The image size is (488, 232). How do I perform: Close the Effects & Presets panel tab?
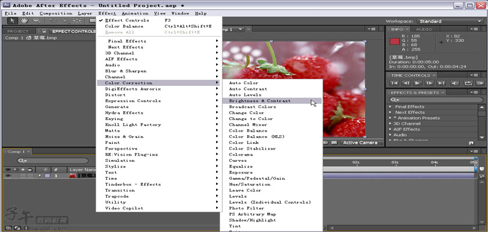tap(443, 93)
